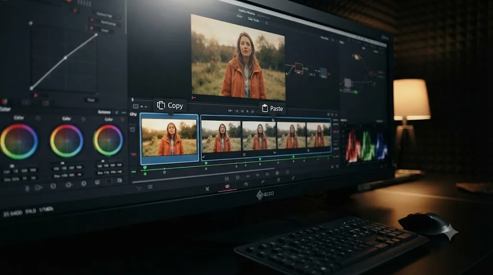493x275 pixels.
Task: Click the green keyframe marker below the first grouped clip
Action: [x=206, y=163]
